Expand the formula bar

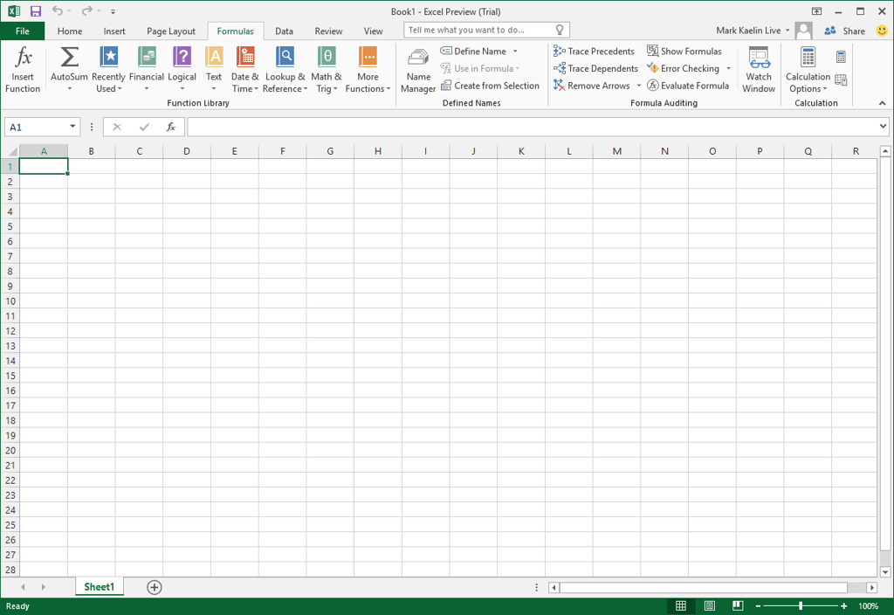tap(883, 127)
